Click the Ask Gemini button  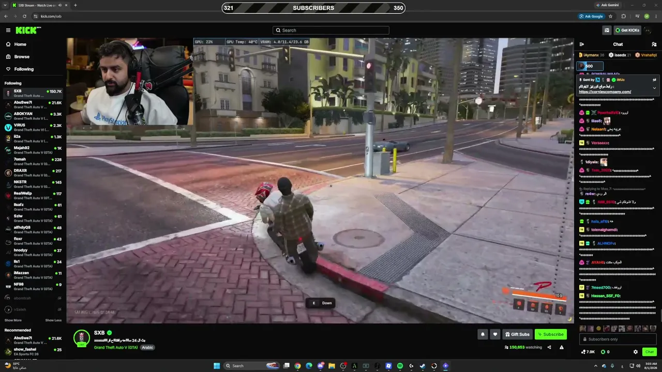607,5
